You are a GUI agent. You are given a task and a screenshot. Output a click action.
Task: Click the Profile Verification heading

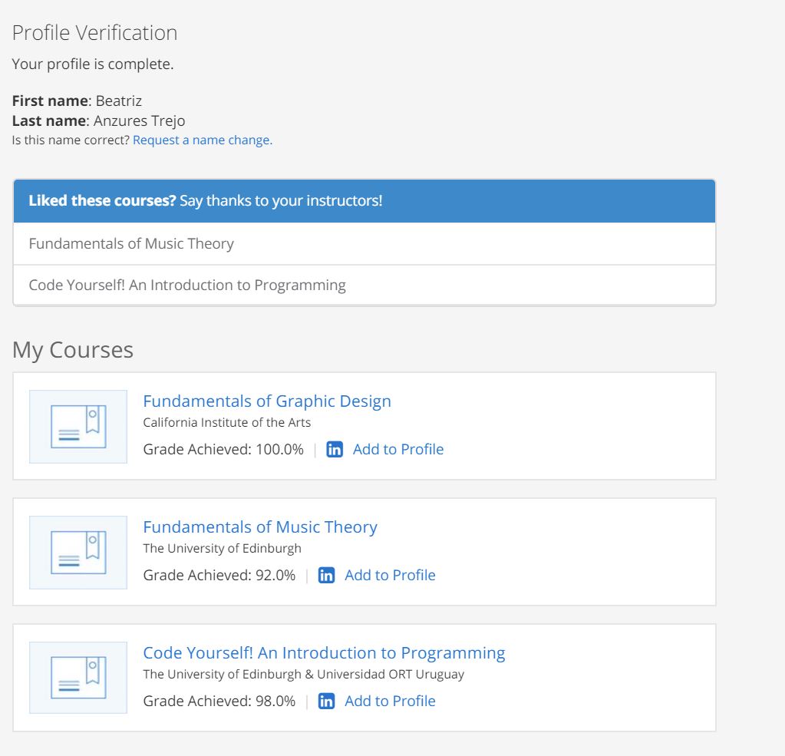pos(94,33)
